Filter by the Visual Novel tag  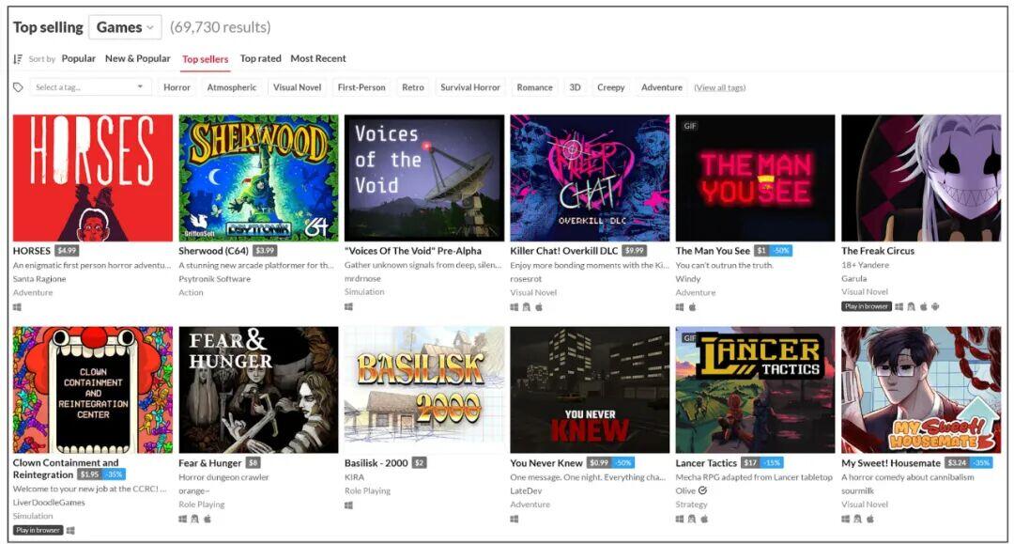297,87
